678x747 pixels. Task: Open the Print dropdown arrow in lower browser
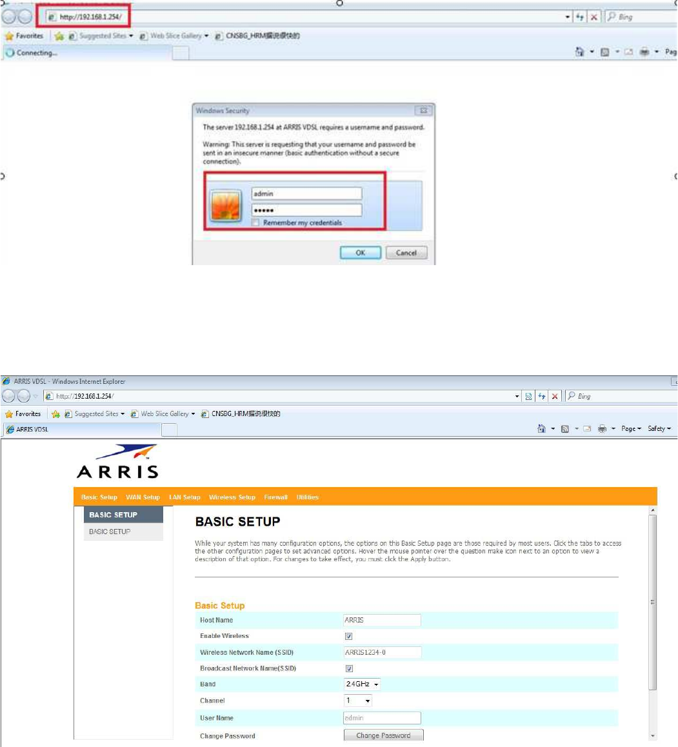(613, 429)
